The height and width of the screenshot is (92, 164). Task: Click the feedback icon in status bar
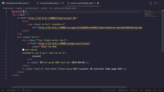(155, 90)
